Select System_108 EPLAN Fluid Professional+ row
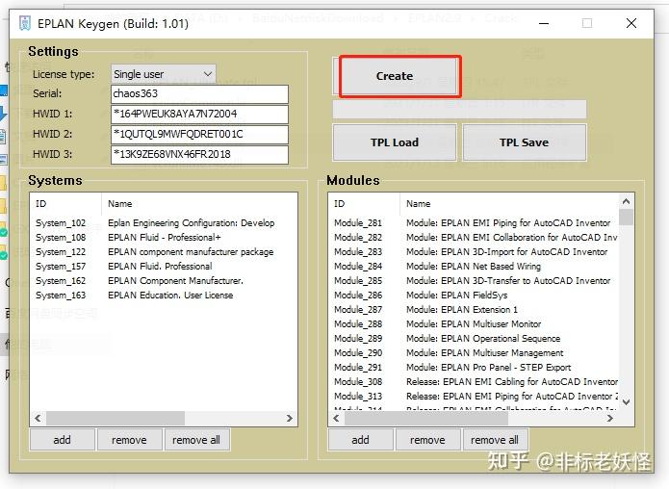The height and width of the screenshot is (489, 669). coord(164,238)
